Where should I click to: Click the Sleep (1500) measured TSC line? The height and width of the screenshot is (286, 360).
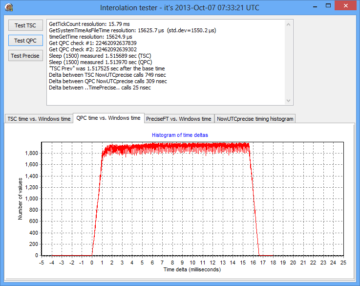coord(100,56)
